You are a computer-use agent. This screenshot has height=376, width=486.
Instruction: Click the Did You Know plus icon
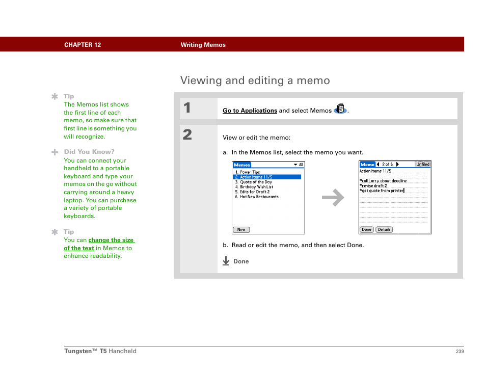tap(55, 152)
